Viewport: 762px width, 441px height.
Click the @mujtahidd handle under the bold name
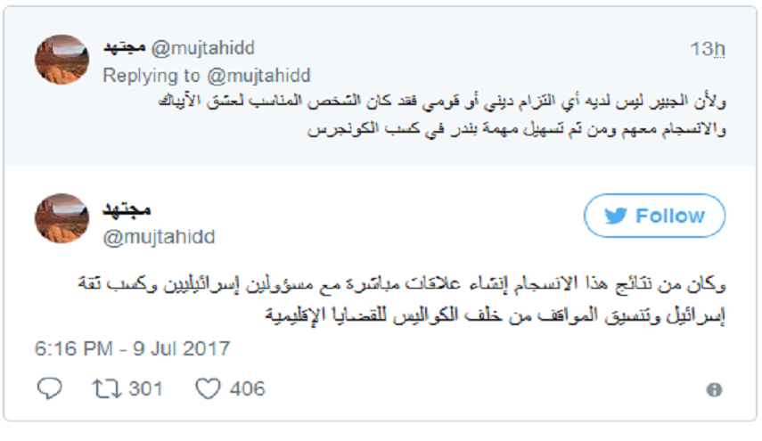(160, 237)
